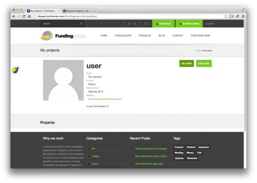This screenshot has width=257, height=183.
Task: Click the page vertical scrollbar
Action: click(245, 75)
